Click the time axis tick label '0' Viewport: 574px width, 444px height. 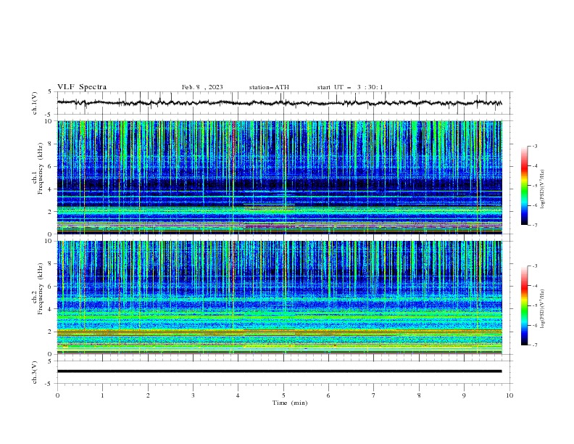point(57,395)
